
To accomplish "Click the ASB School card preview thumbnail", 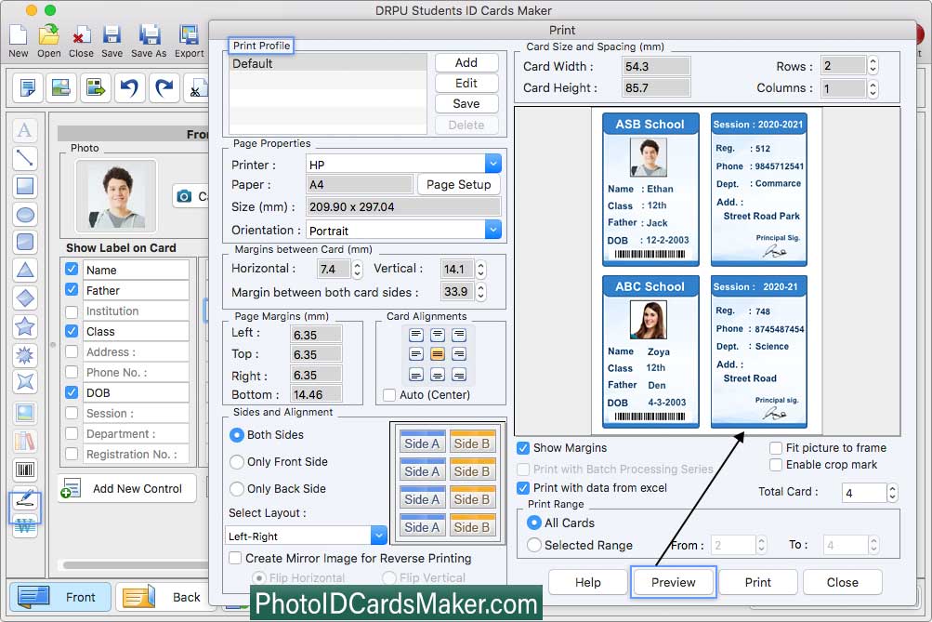I will 650,189.
